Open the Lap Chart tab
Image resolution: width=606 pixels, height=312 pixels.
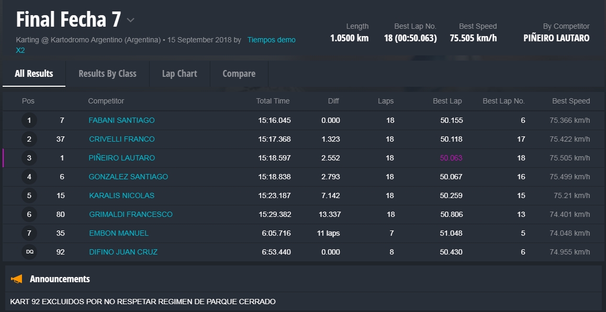tap(179, 74)
